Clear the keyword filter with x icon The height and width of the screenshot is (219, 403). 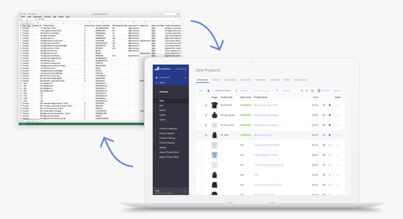point(272,91)
